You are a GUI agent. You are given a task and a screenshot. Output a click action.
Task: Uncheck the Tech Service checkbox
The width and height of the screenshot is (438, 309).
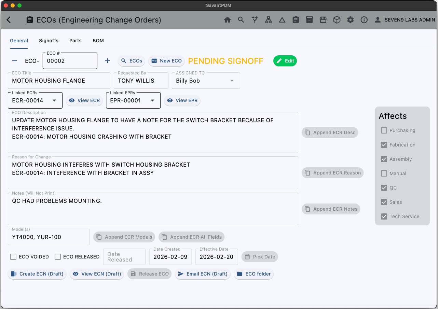coord(384,216)
